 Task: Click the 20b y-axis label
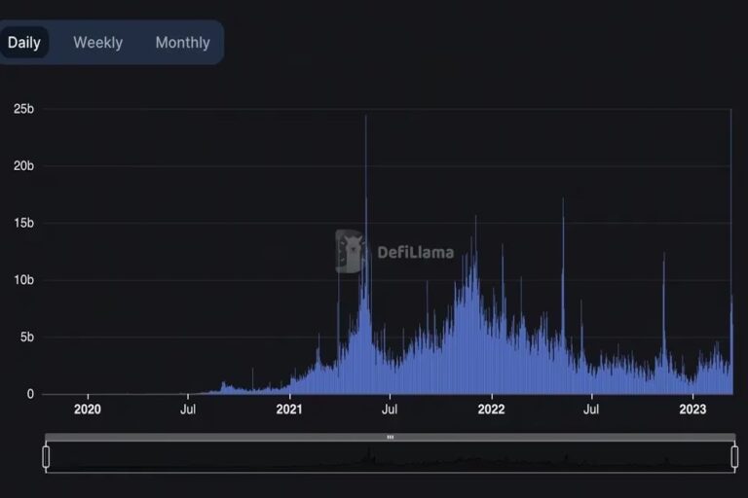[x=23, y=166]
